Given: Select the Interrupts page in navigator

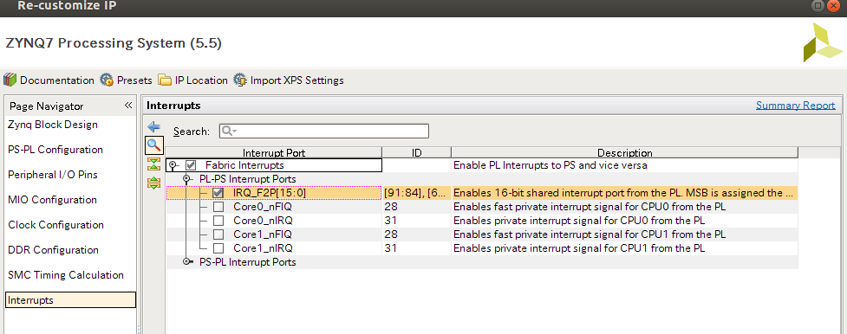Looking at the screenshot, I should (70, 300).
